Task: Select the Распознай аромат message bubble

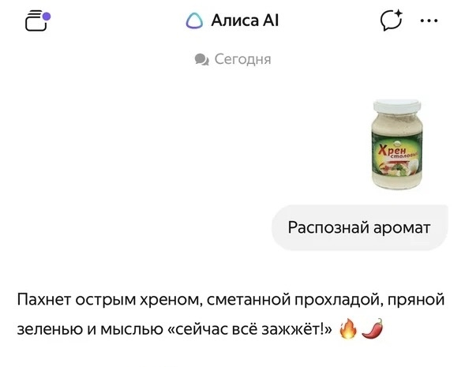Action: 359,227
